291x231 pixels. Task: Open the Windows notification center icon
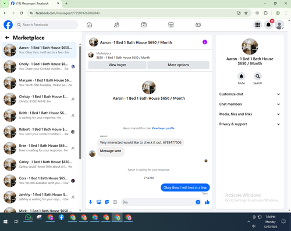[283, 222]
